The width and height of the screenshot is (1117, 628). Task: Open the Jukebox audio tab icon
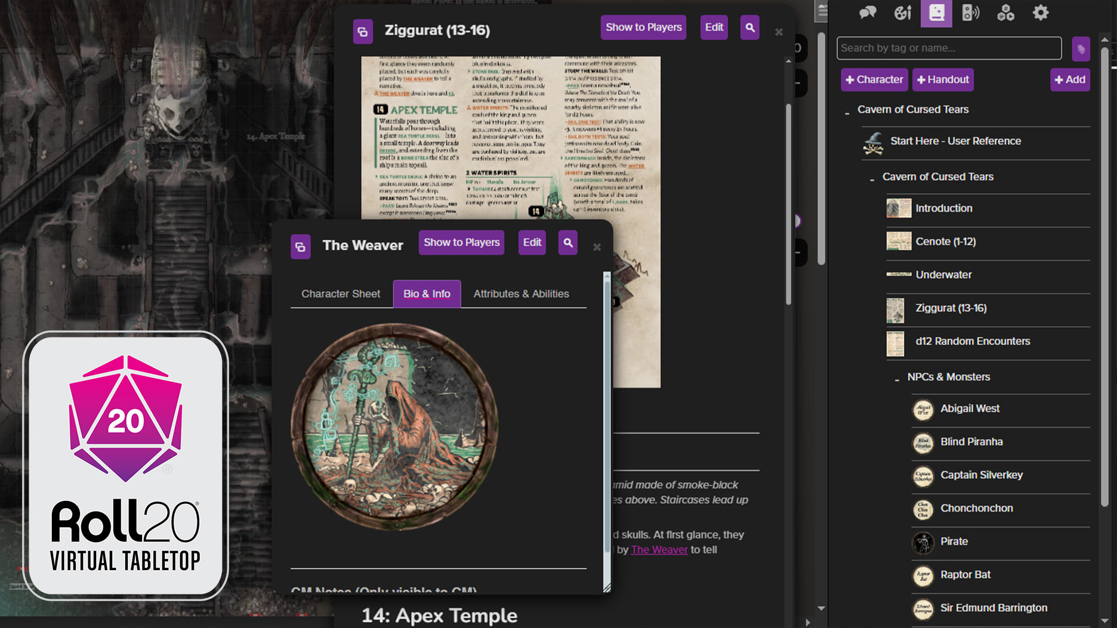971,13
